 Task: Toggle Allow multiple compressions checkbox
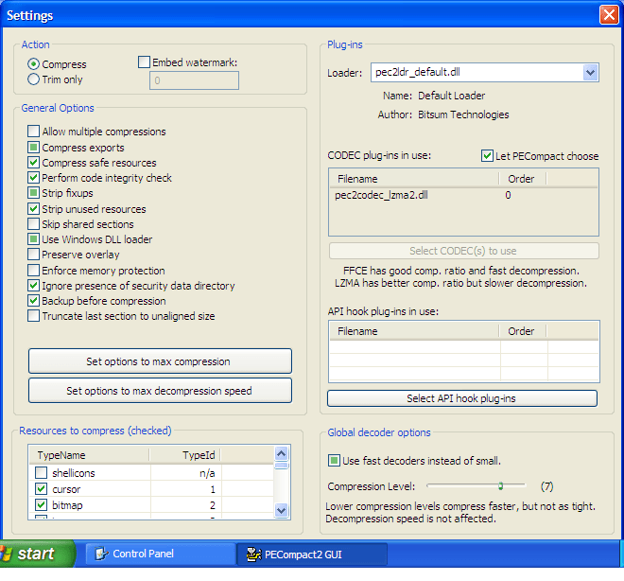pyautogui.click(x=34, y=132)
